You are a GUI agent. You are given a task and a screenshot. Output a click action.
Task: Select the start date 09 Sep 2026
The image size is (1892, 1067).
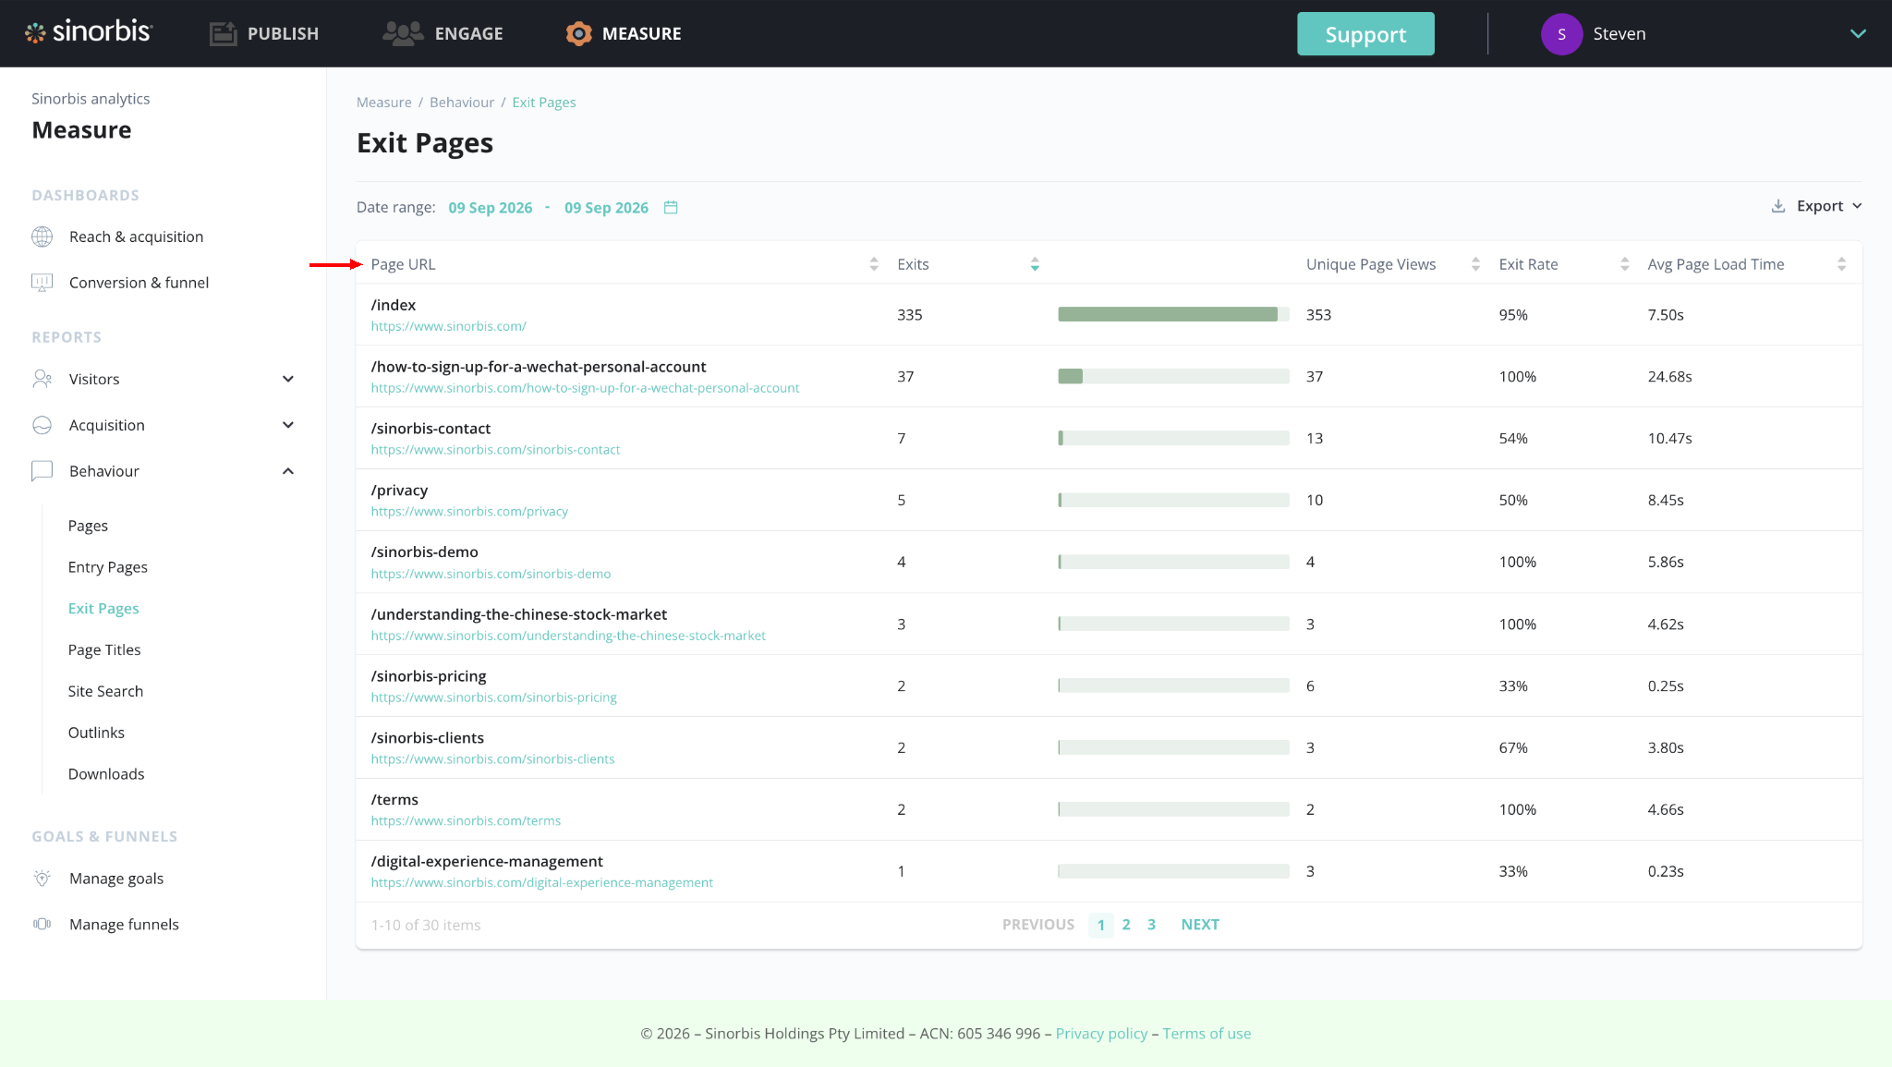click(x=491, y=208)
